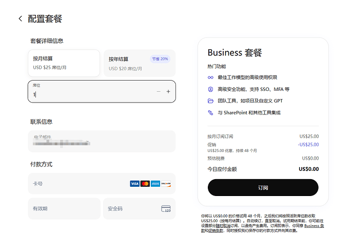
Task: Click the Mastercard logo
Action: (145, 184)
